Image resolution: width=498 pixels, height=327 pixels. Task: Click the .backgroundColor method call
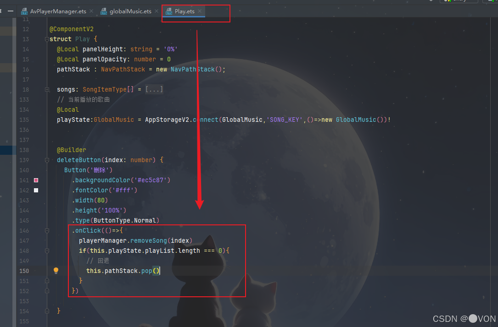(101, 180)
